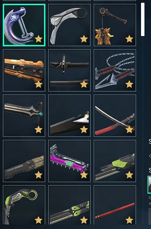Choose the tan-handled serrated combat knife
The image size is (151, 229).
point(24,161)
